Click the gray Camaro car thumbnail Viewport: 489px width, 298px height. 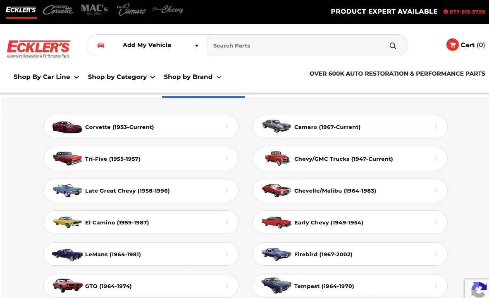pyautogui.click(x=276, y=126)
